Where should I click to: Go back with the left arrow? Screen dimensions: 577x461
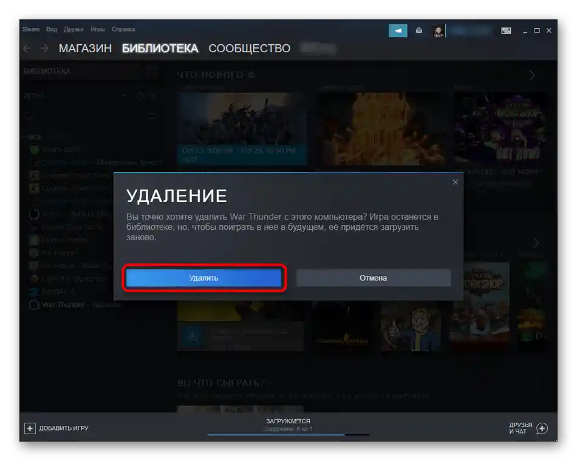pos(27,49)
